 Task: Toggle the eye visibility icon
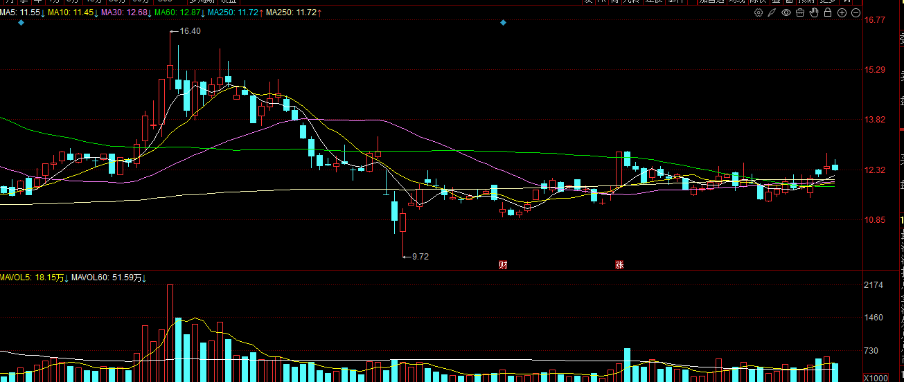786,12
